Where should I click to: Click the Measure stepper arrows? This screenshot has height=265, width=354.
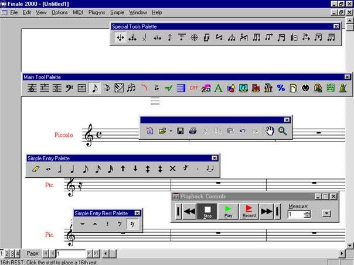307,214
